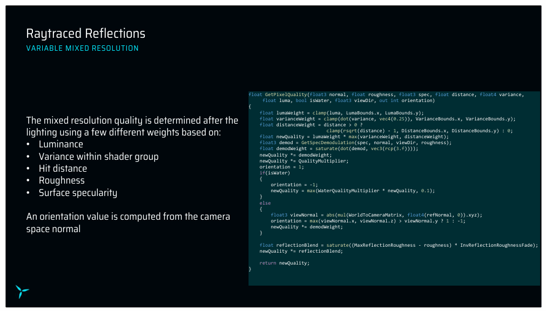Viewport: 546px width, 311px height.
Task: Select the "Variance within shader group" bullet
Action: coord(98,157)
